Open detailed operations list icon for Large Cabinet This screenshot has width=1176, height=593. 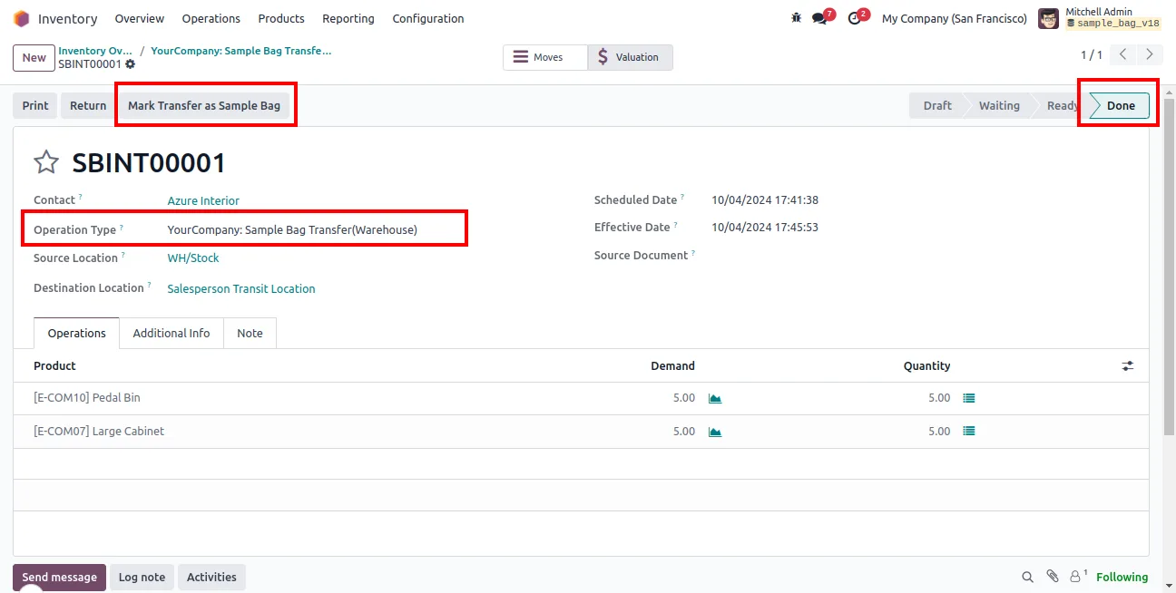969,432
